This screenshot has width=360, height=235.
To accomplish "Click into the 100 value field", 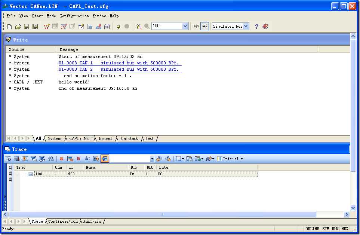I will pos(167,26).
